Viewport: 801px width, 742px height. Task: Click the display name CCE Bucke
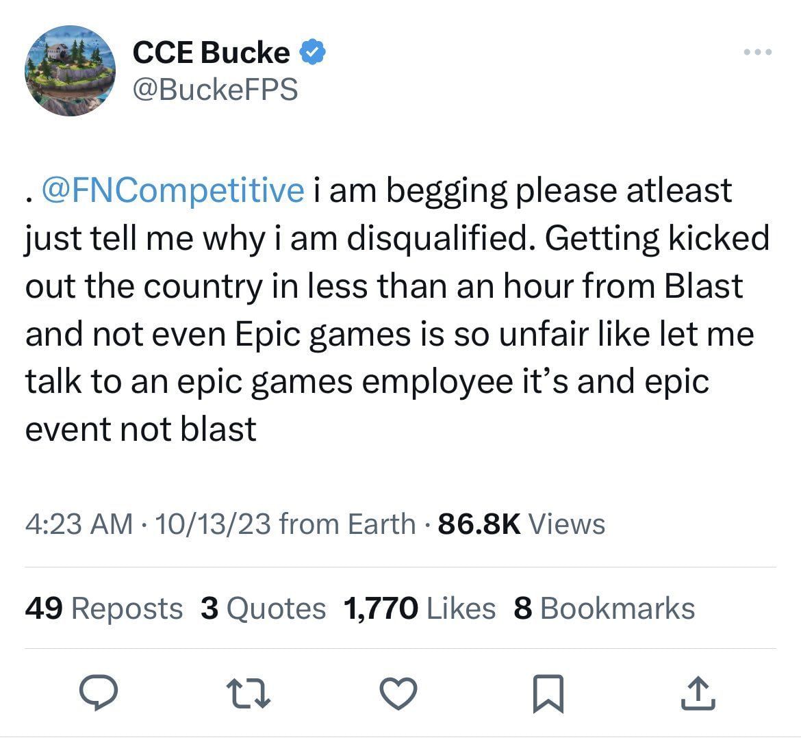(209, 51)
